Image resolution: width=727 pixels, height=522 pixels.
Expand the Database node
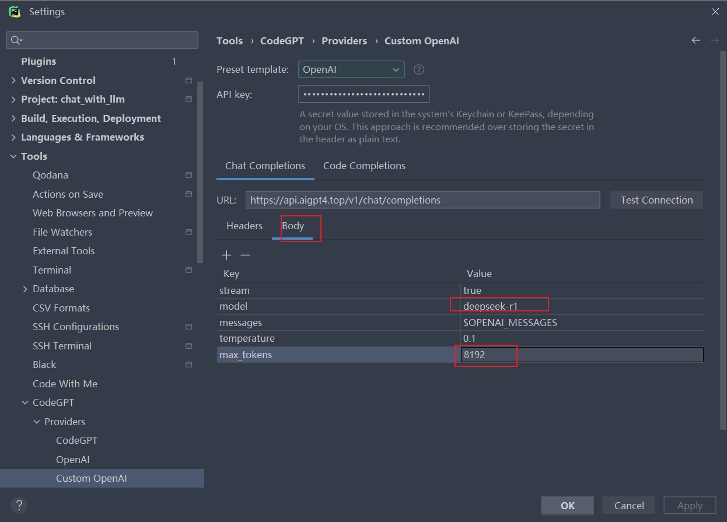(x=25, y=289)
